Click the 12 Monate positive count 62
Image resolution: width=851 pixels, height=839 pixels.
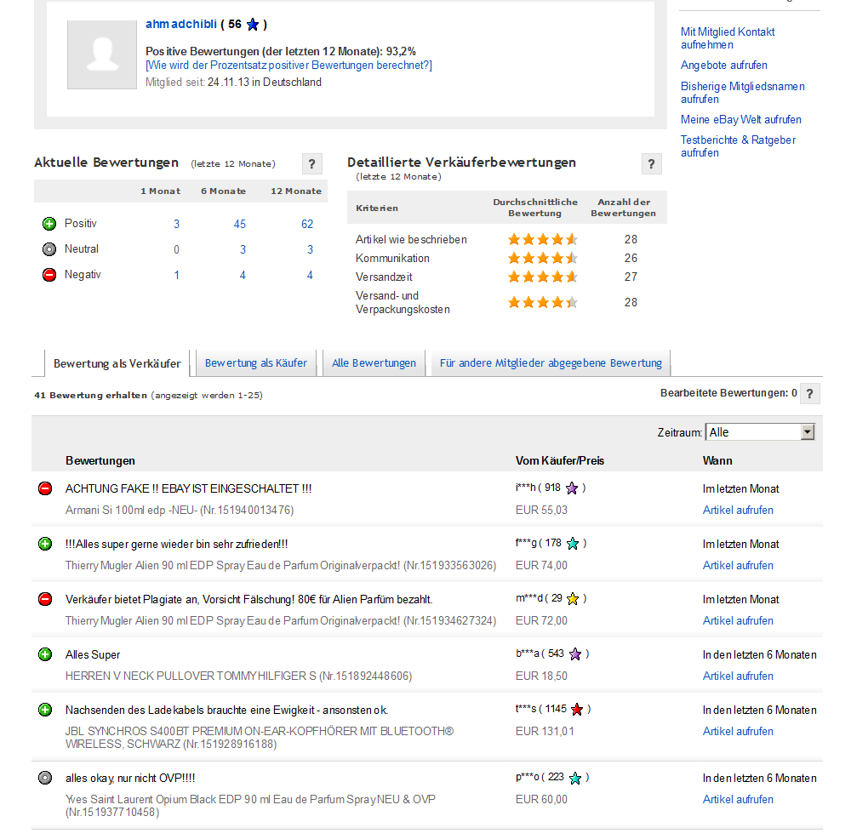tap(307, 224)
